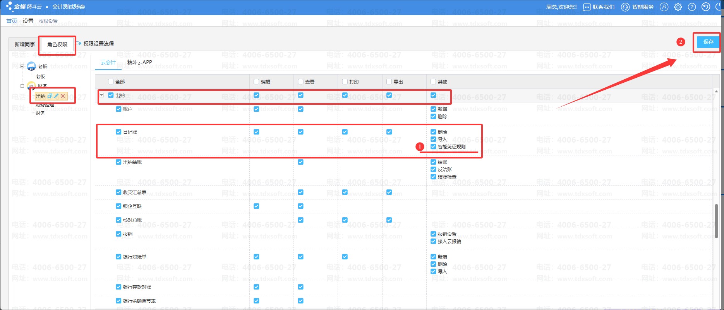Click the circular refresh arrow icon
The height and width of the screenshot is (310, 724).
tap(706, 7)
